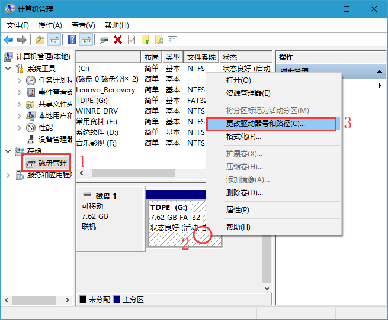The image size is (388, 320).
Task: Expand the 服务和应用程序 tree node
Action: (8, 175)
